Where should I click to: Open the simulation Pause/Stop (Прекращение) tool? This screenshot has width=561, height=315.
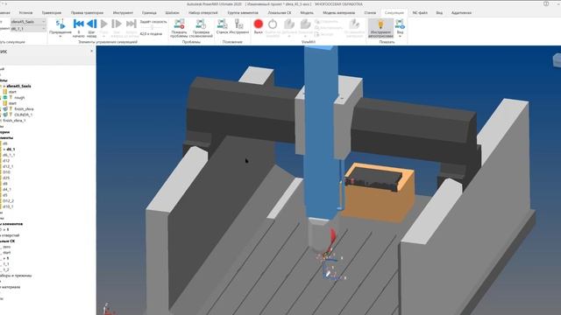[x=60, y=28]
